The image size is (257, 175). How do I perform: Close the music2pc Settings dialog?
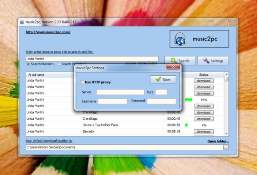pos(173,66)
